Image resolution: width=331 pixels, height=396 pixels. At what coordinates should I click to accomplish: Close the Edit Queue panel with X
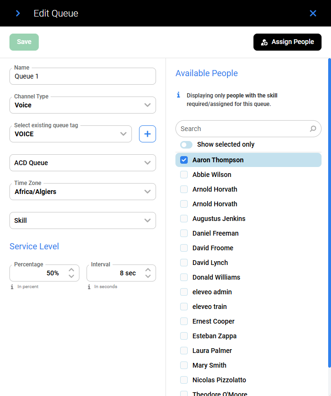coord(313,13)
